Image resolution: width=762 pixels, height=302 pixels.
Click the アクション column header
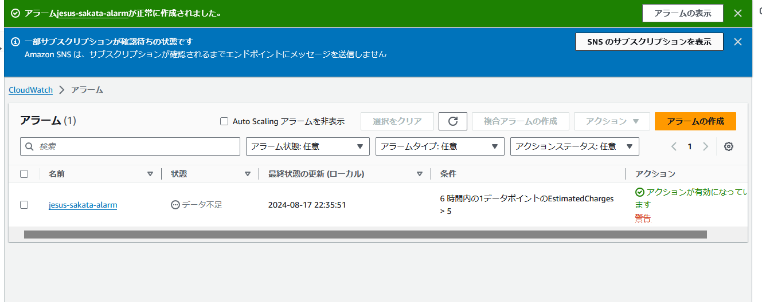point(655,174)
